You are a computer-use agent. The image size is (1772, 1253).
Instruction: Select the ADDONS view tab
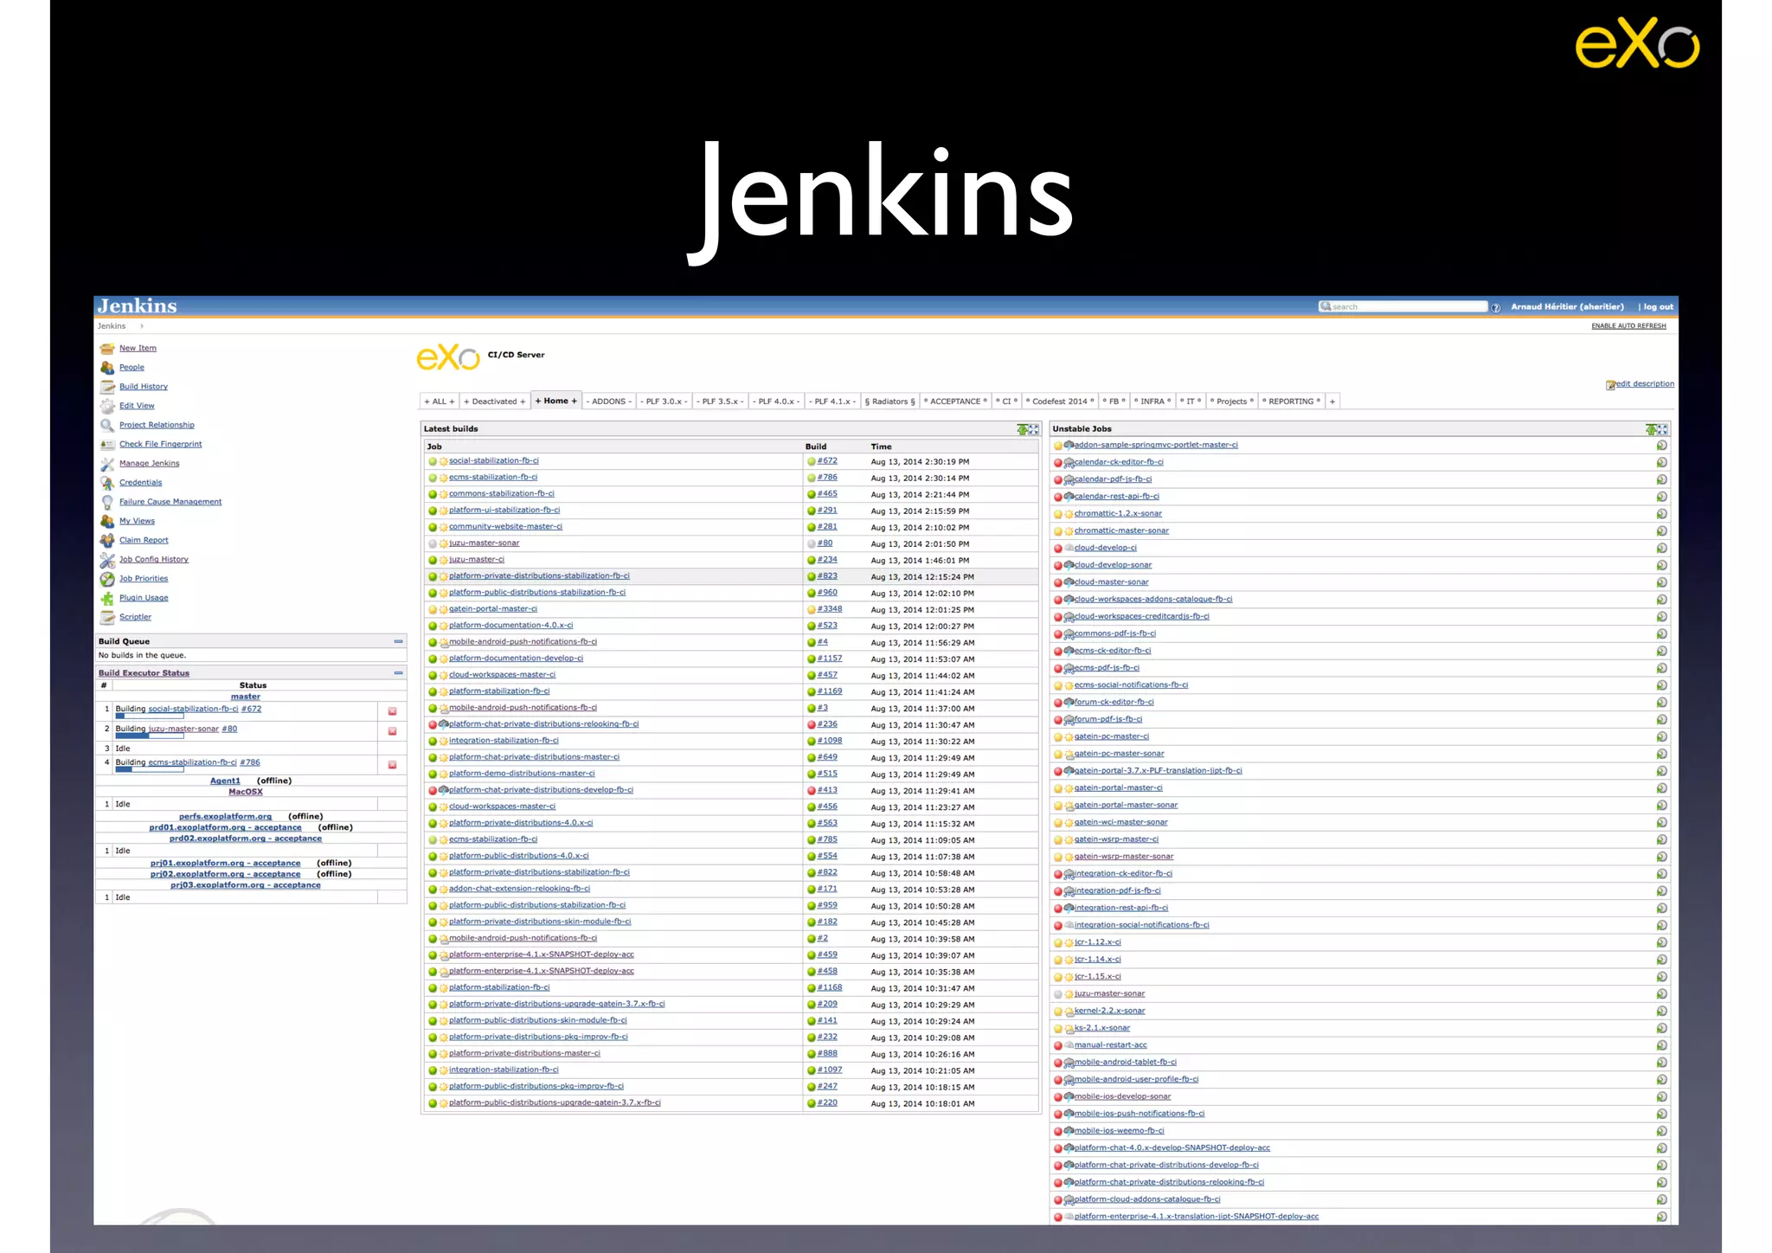pos(609,402)
